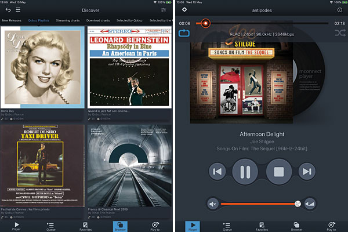348x232 pixels.
Task: Tap the Player icon in left bottom bar
Action: tap(16, 226)
